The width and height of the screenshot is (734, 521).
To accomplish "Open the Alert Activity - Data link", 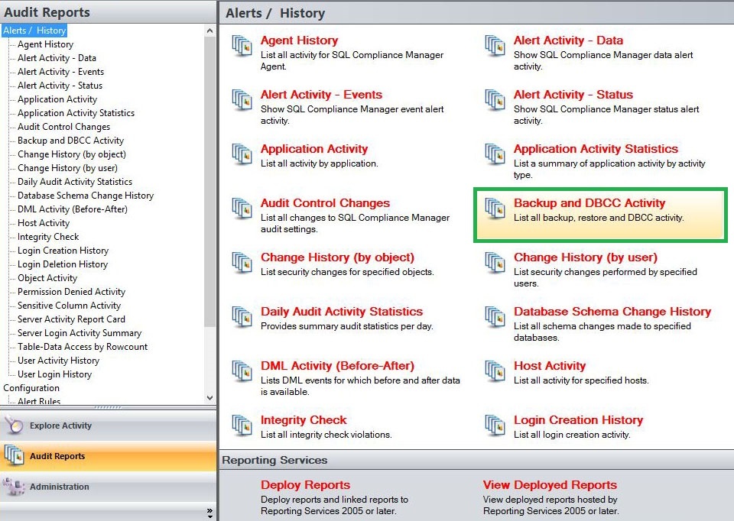I will pos(568,40).
